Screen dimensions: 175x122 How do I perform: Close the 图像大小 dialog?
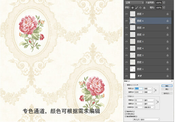(172, 81)
